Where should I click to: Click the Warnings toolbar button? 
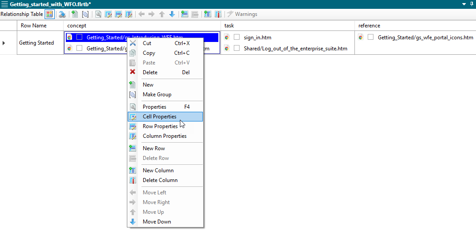click(x=242, y=14)
